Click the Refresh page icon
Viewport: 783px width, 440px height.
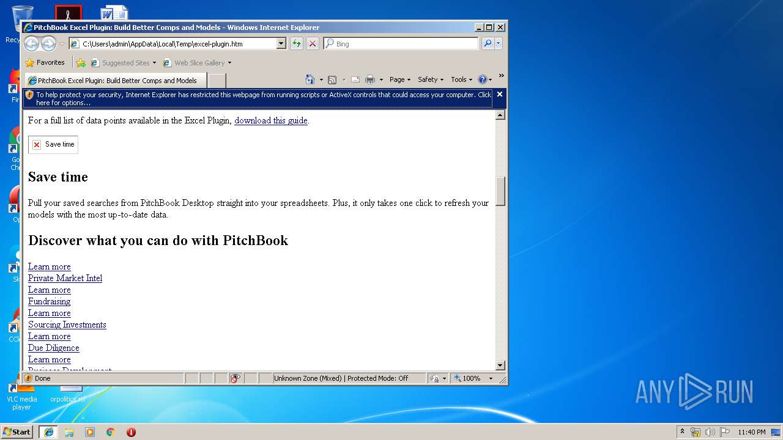pyautogui.click(x=297, y=43)
